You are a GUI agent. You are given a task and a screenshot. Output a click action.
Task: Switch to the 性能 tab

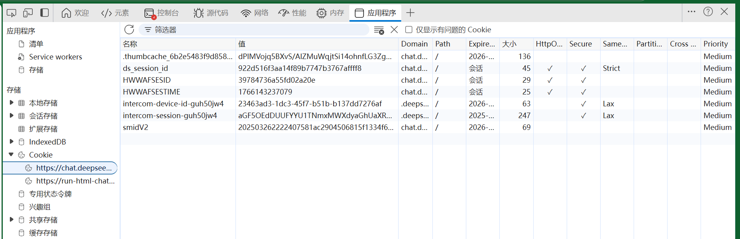[x=292, y=13]
